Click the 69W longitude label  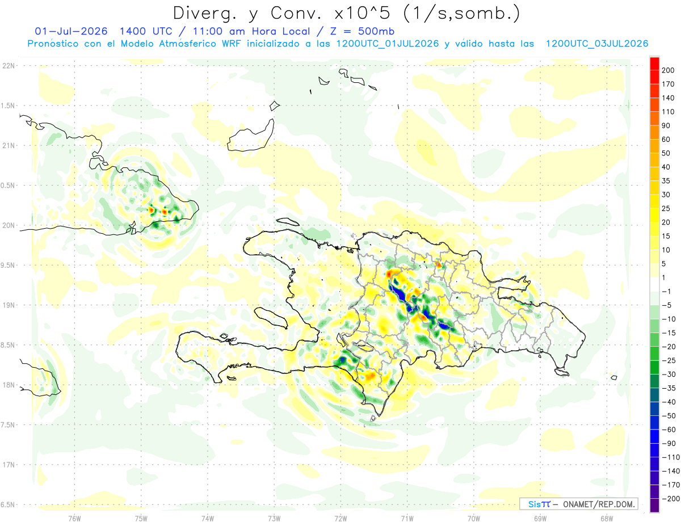coord(540,518)
